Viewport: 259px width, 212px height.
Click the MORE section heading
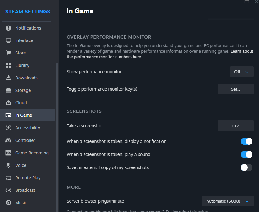(74, 187)
